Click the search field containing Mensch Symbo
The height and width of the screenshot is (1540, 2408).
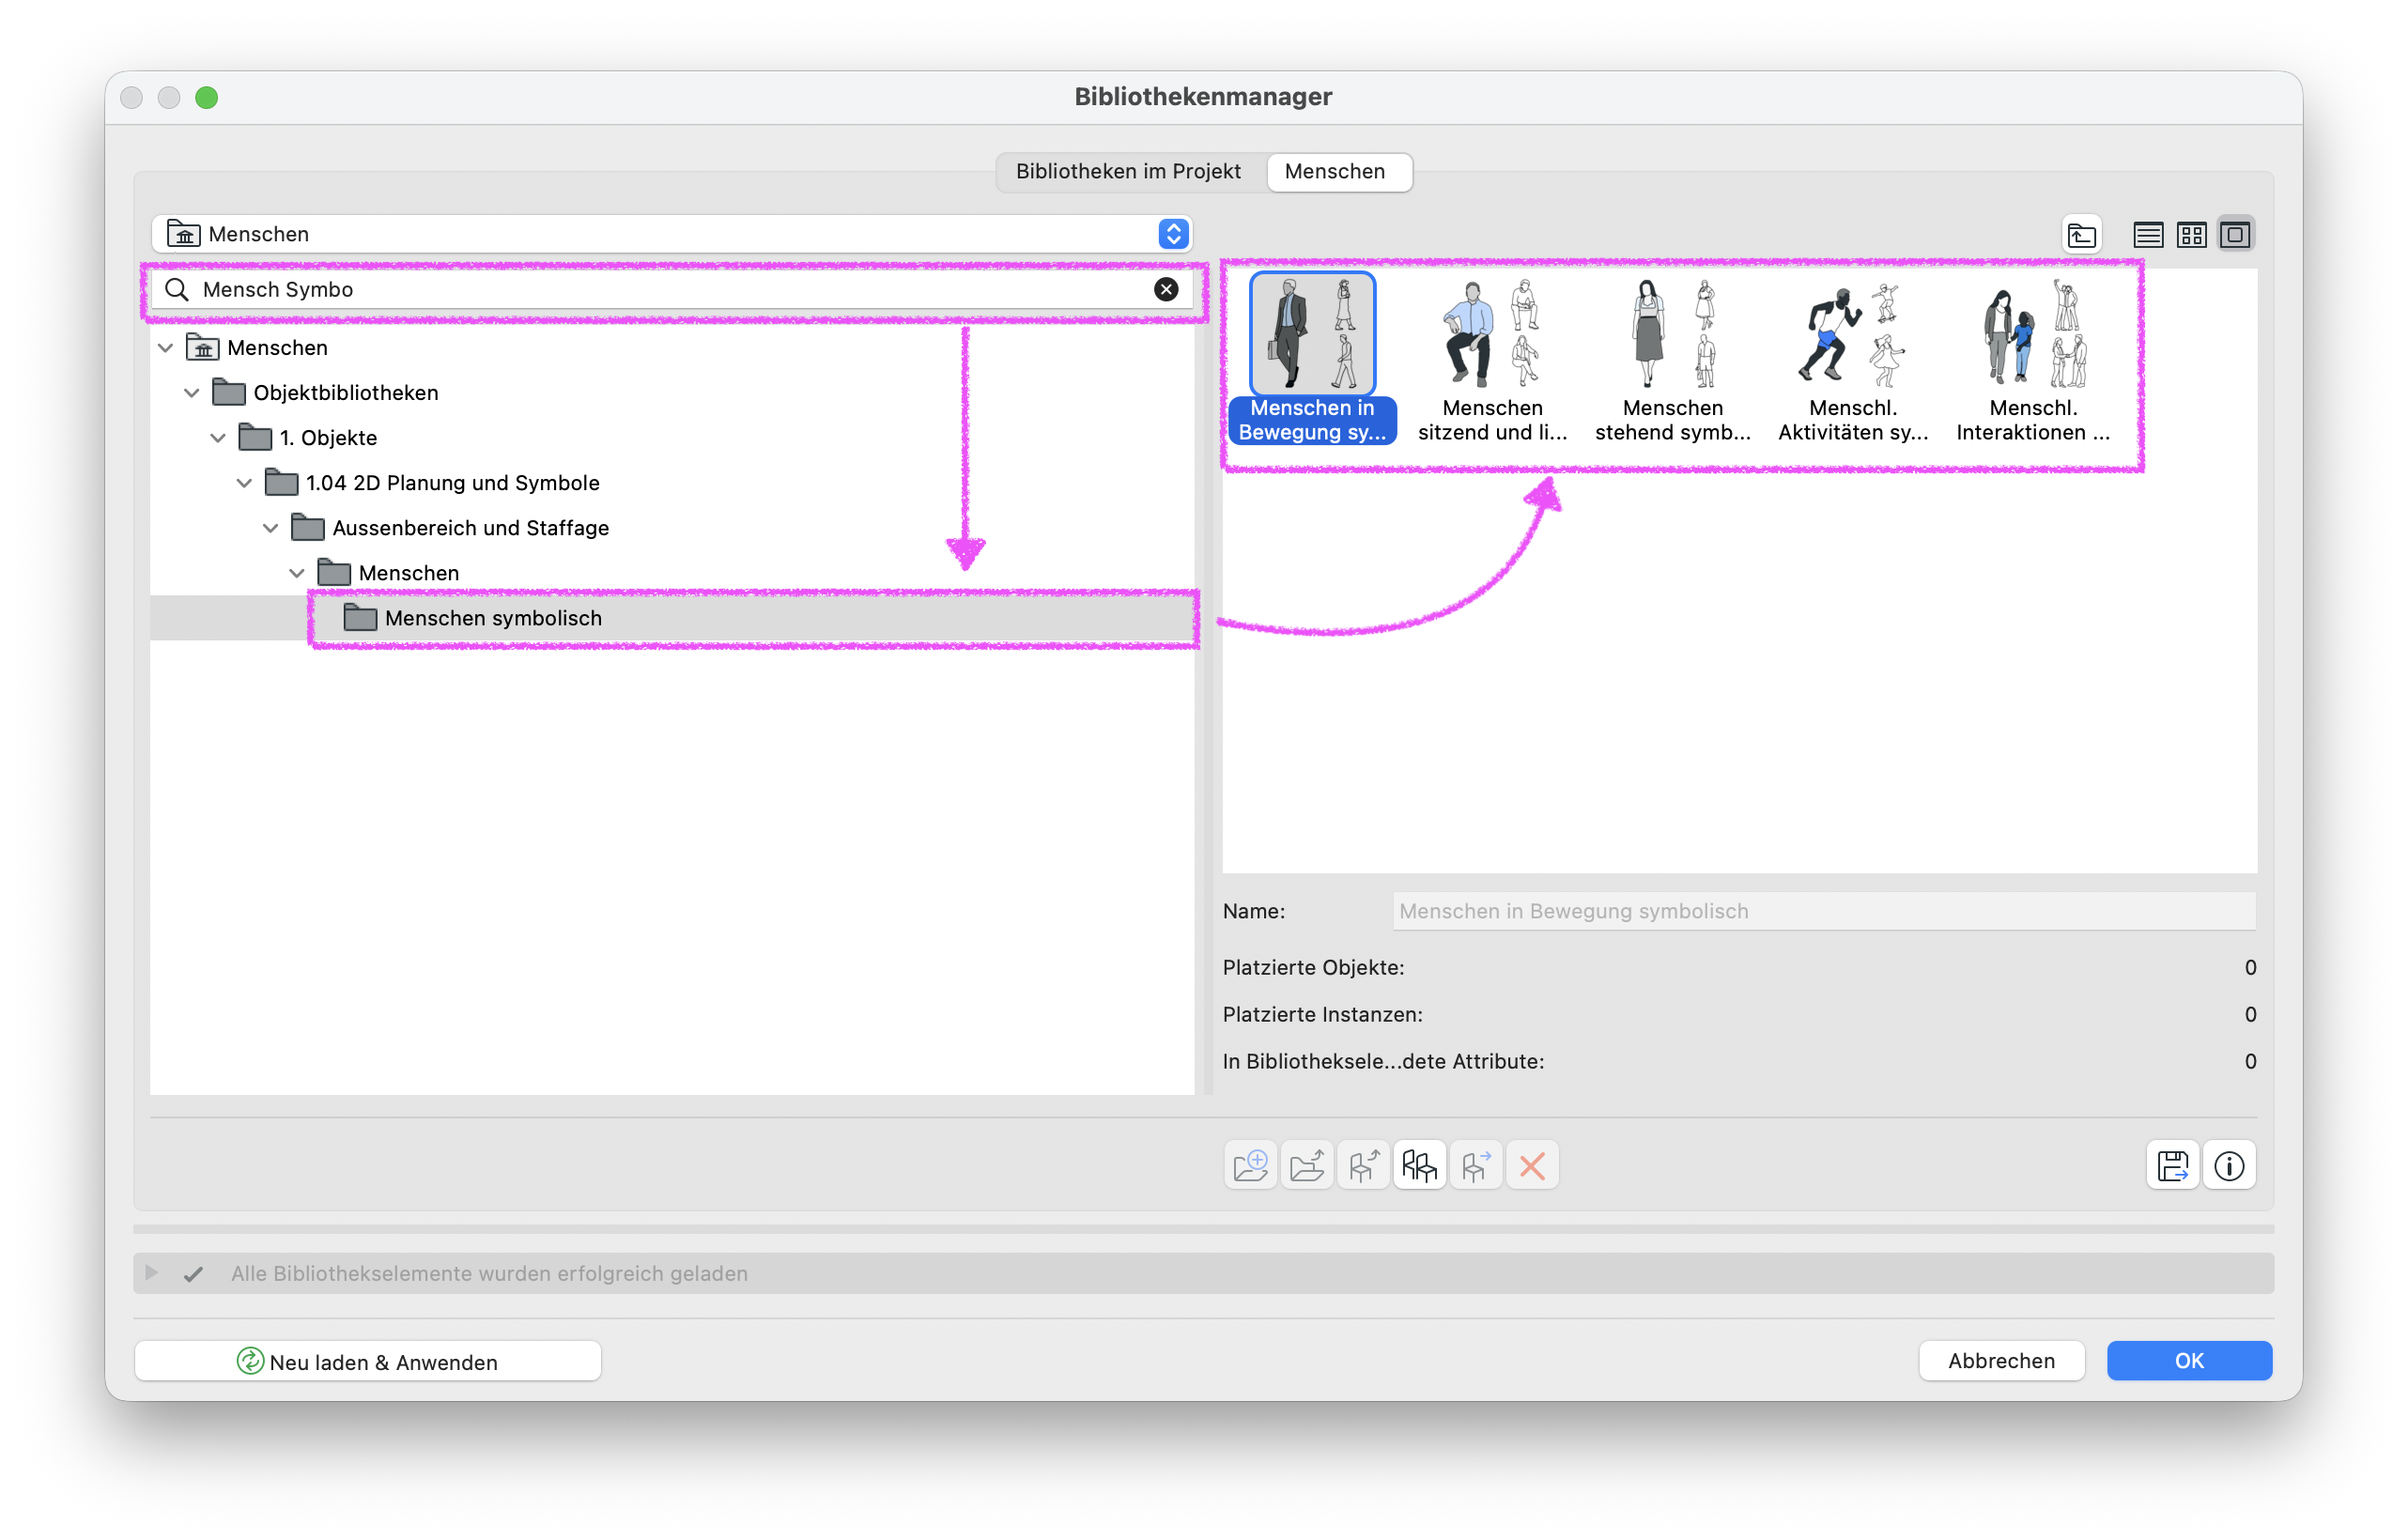(672, 289)
